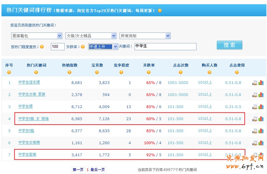Click the document detail icon in row 3
Screen dimensions: 267x174
255,107
